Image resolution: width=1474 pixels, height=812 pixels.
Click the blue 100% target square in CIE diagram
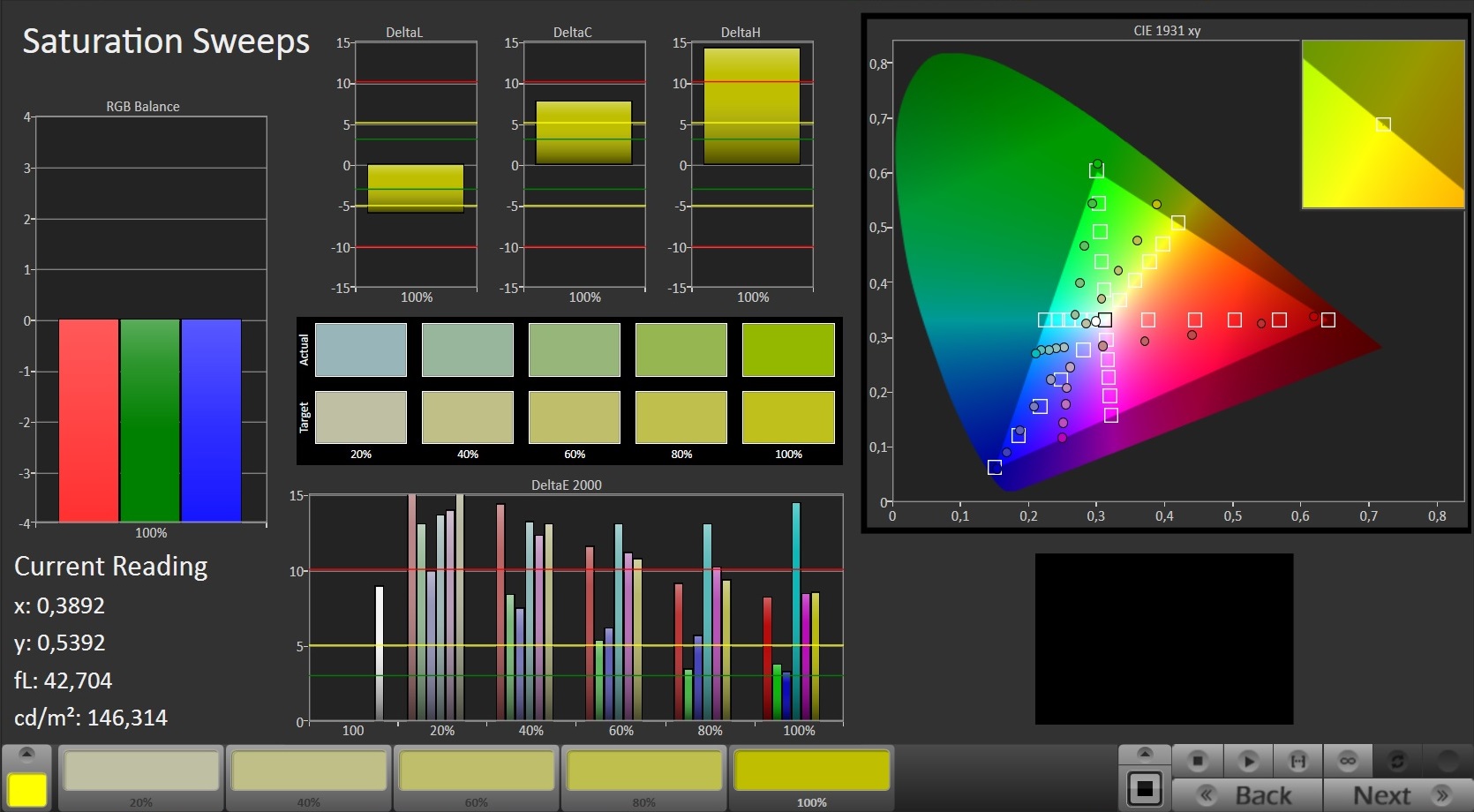[995, 468]
